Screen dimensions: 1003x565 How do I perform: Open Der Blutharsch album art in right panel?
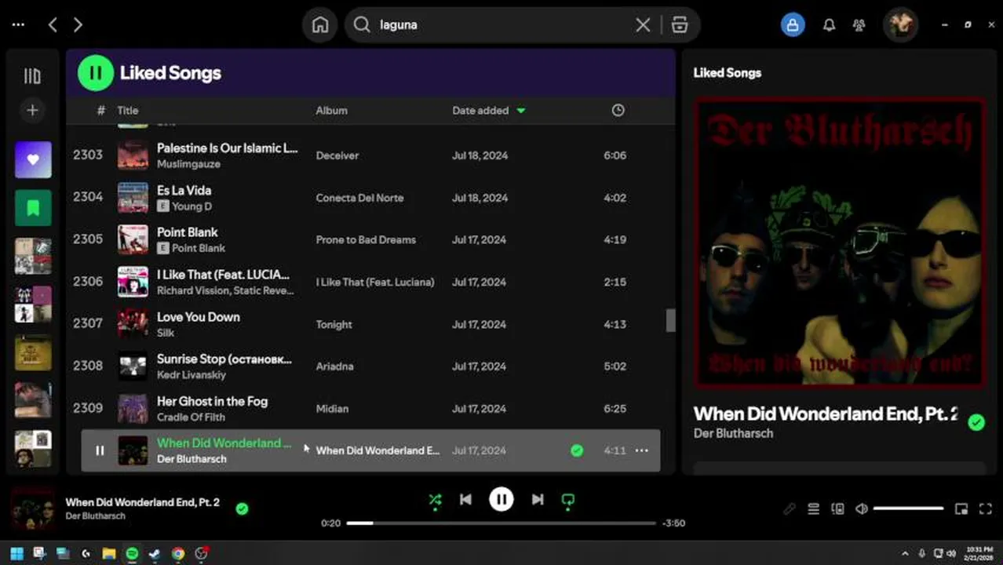840,242
